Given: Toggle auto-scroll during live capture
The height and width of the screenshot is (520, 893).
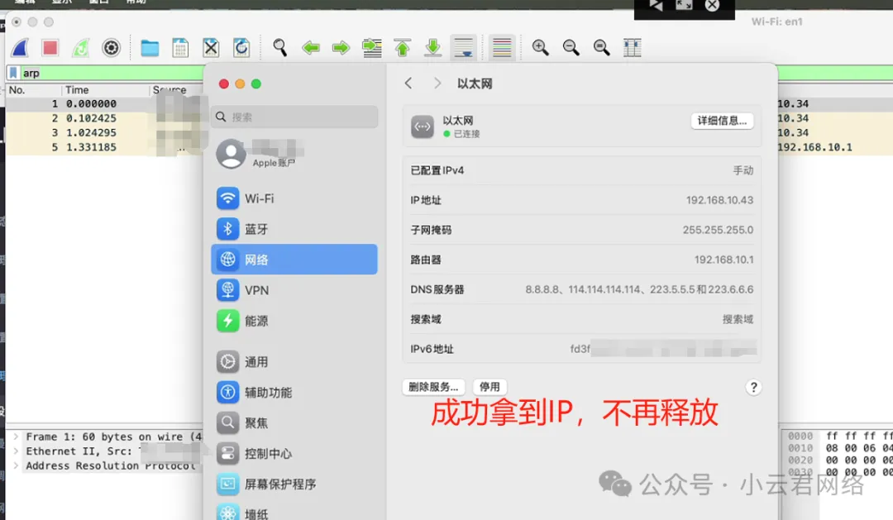Looking at the screenshot, I should pos(463,48).
